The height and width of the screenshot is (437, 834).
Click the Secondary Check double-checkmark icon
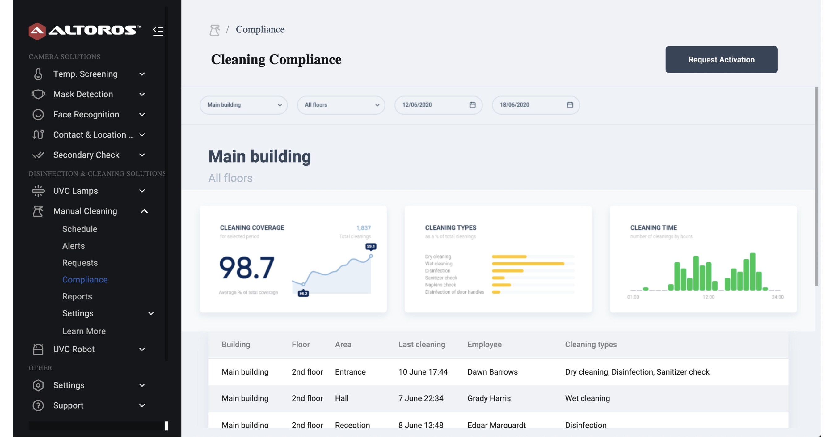(x=38, y=155)
